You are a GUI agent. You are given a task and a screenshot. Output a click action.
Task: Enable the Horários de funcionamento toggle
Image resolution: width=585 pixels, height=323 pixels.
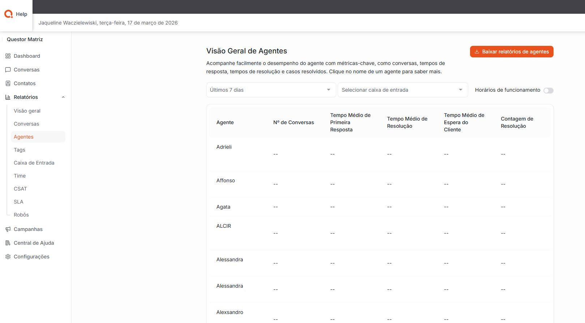point(548,90)
